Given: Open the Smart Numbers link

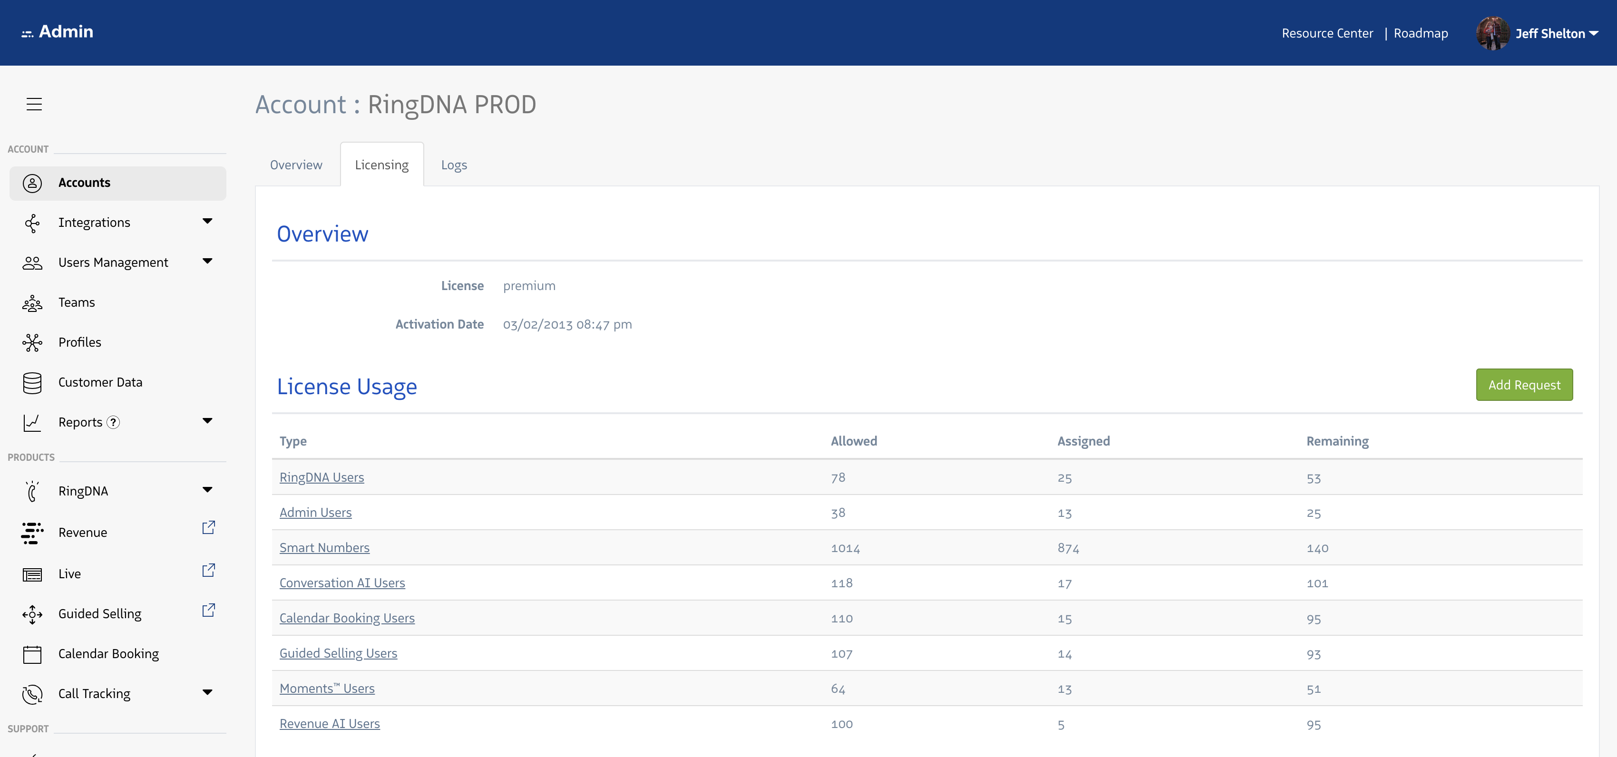Looking at the screenshot, I should tap(324, 548).
